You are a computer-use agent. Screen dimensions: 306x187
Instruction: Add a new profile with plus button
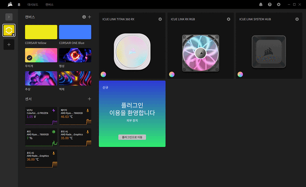pos(9,45)
